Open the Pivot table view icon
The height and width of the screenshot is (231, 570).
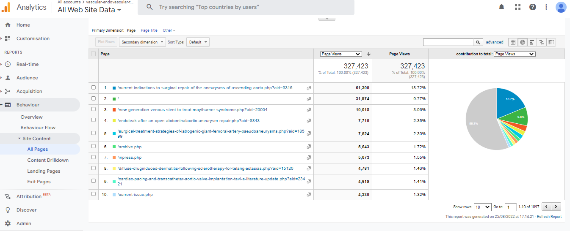551,42
